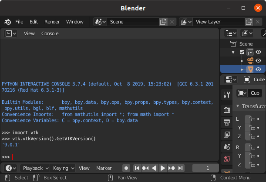This screenshot has height=182, width=266.
Task: Click the orange mesh triangle icon in the outliner
Action: tap(250, 69)
